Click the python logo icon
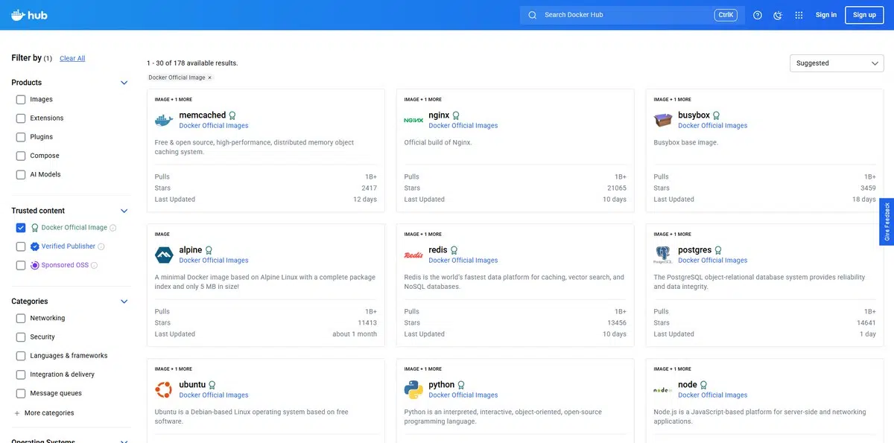 pos(413,389)
